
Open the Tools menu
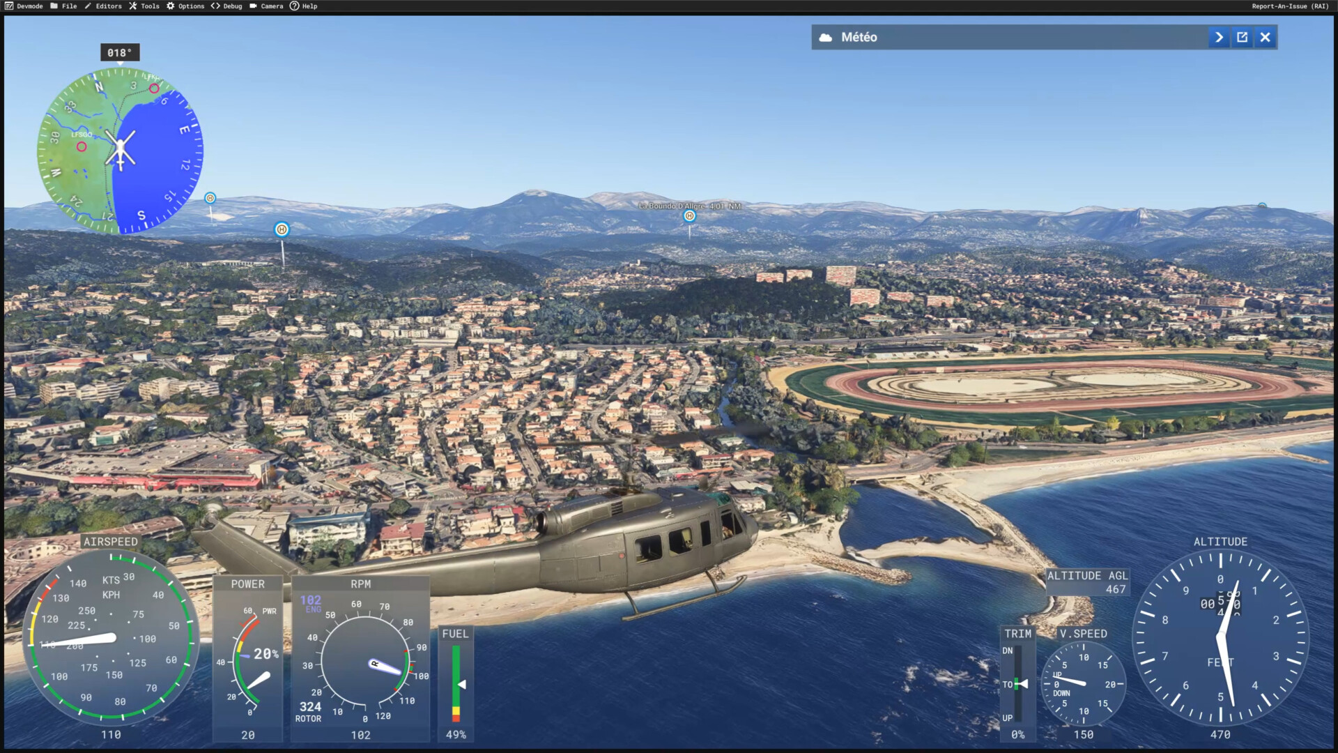[x=144, y=6]
